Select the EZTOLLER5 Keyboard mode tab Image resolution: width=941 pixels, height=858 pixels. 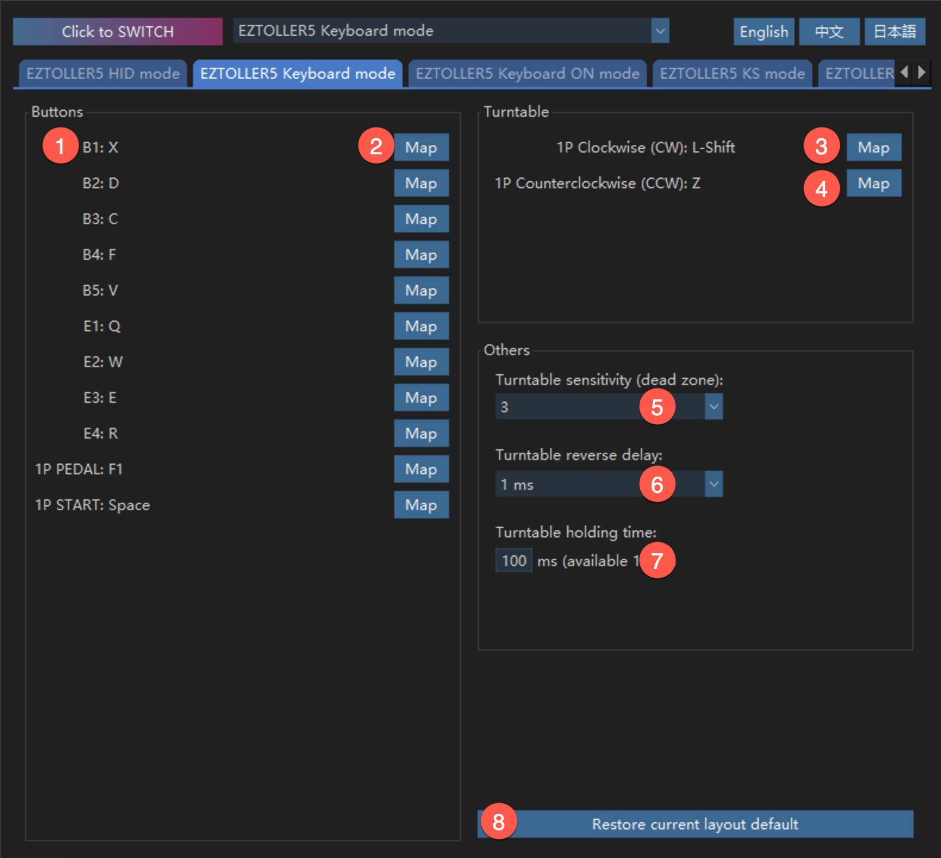(x=298, y=73)
